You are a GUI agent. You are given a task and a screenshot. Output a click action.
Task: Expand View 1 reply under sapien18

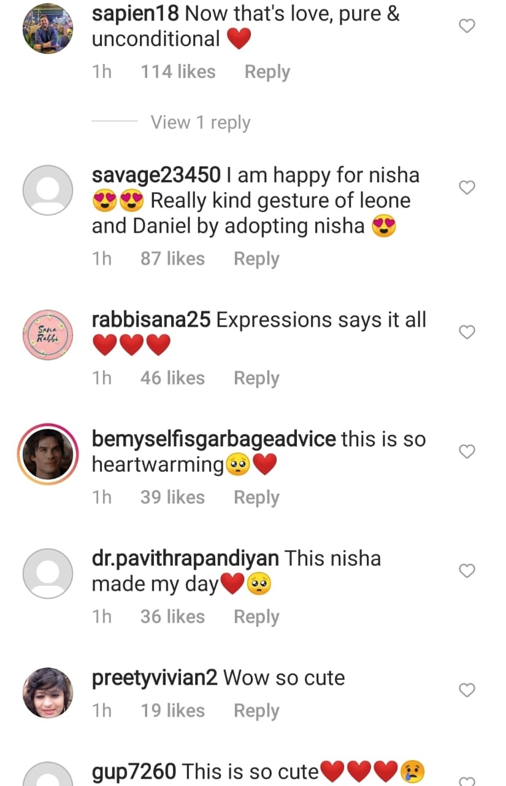coord(201,122)
